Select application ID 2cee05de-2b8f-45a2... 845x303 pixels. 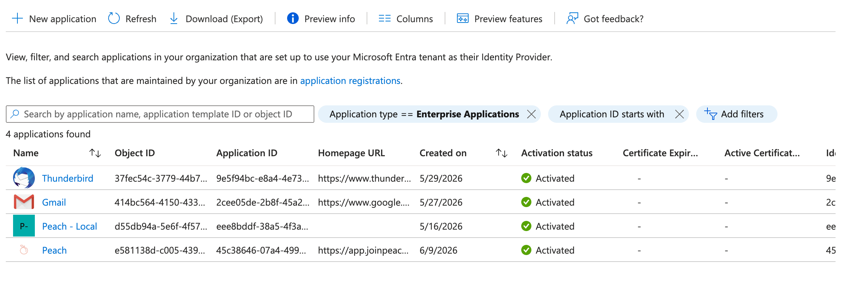(x=263, y=202)
